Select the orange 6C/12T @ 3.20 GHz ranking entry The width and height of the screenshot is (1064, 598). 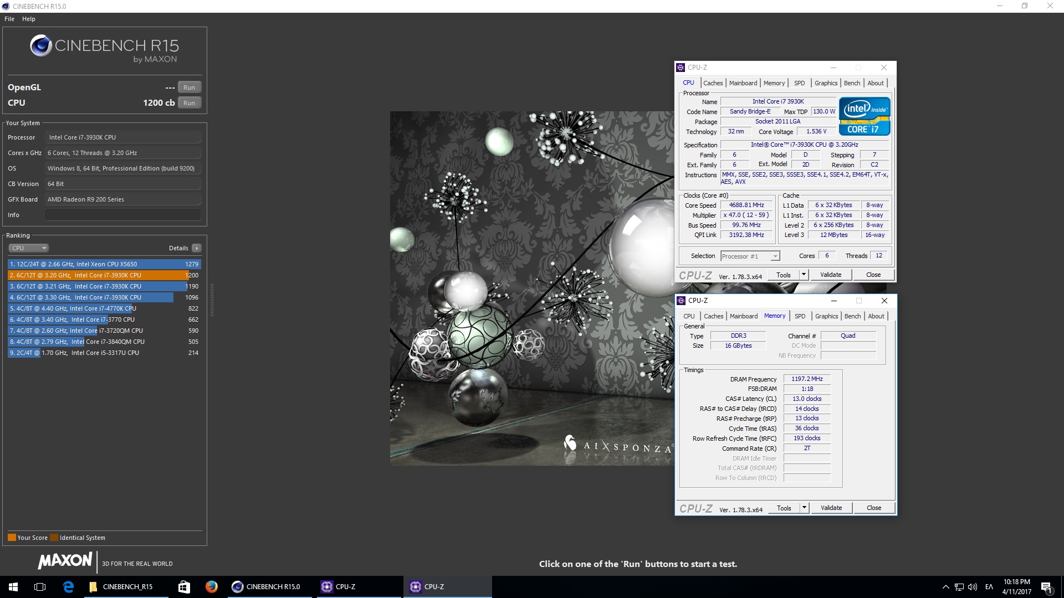[x=104, y=275]
